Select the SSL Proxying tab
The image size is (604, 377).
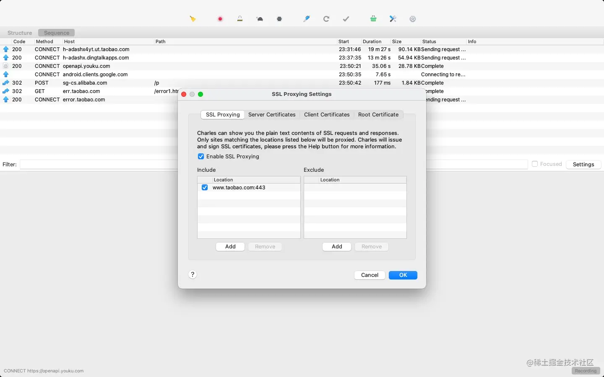(x=223, y=115)
